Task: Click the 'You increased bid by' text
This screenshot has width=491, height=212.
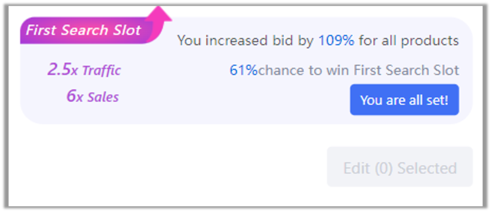Action: point(245,41)
